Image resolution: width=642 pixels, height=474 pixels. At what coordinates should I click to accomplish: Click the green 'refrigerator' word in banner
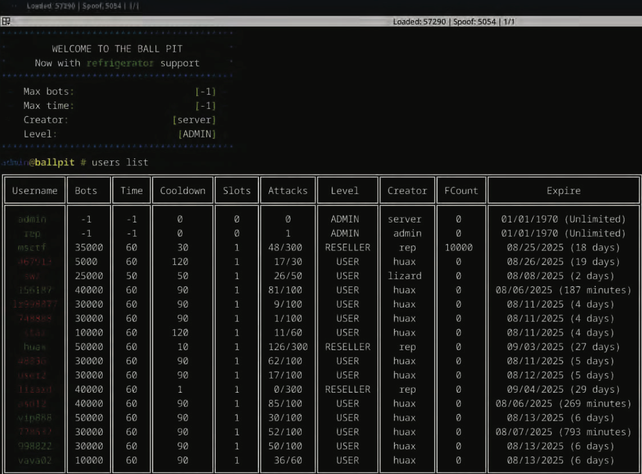point(120,63)
